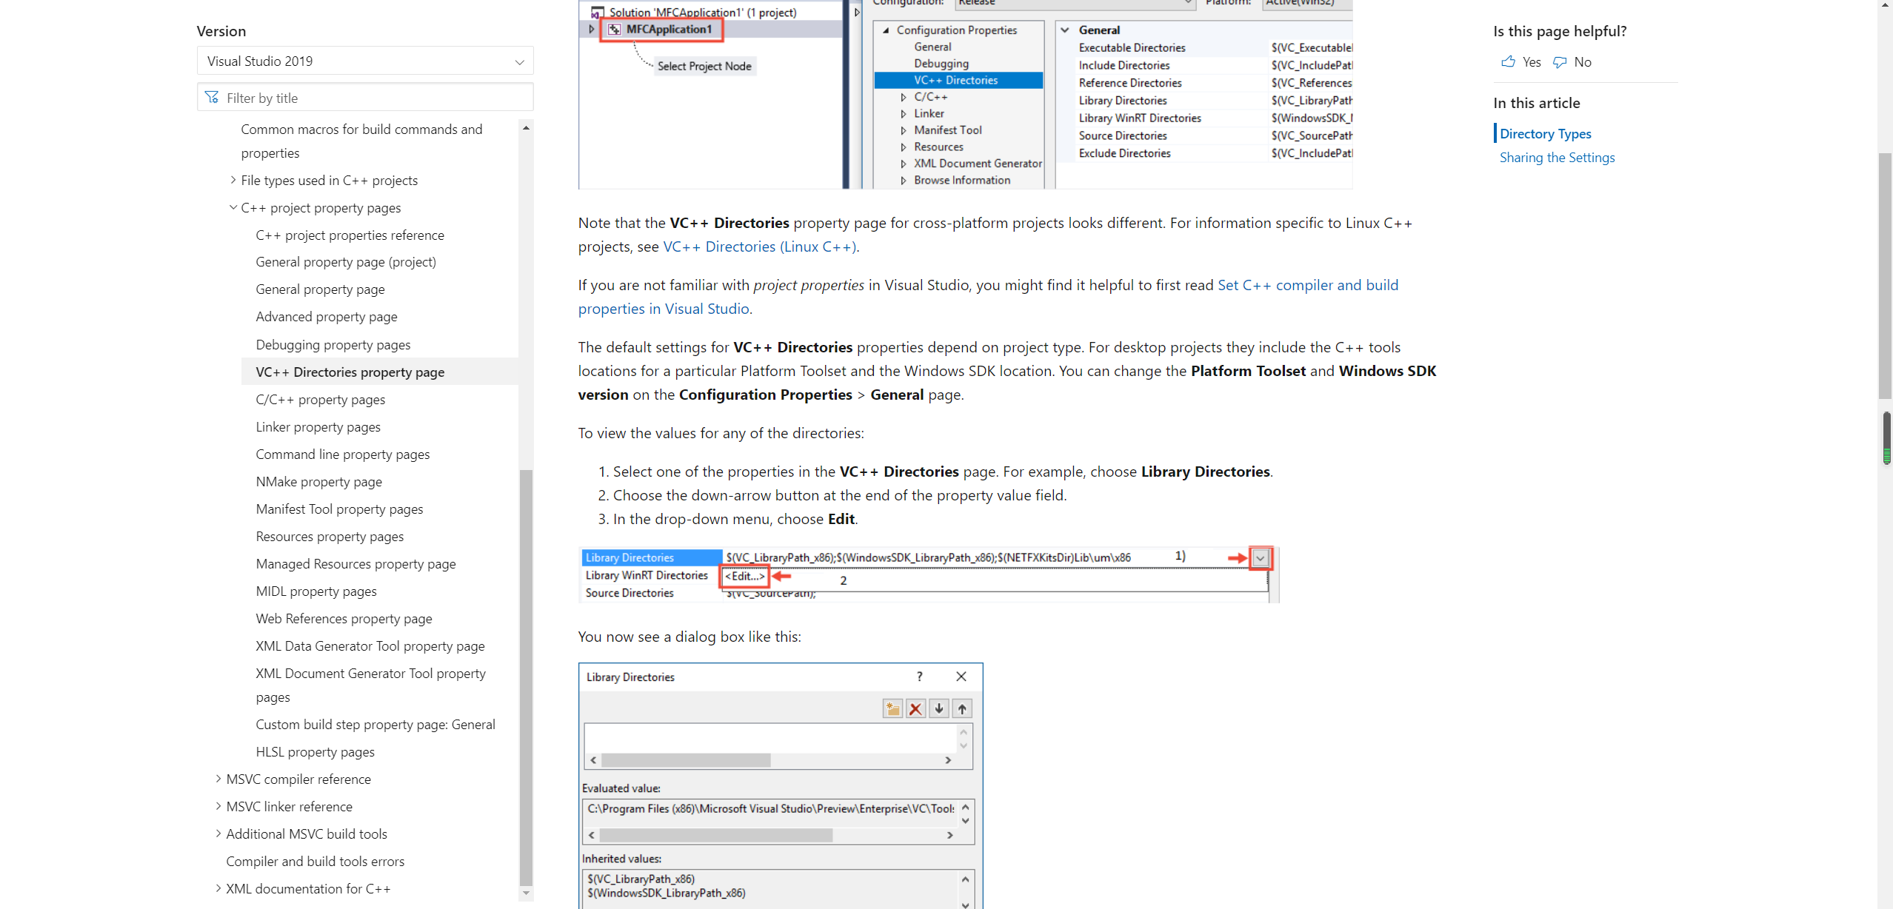This screenshot has height=909, width=1893.
Task: Open Debugging property pages
Action: [333, 345]
